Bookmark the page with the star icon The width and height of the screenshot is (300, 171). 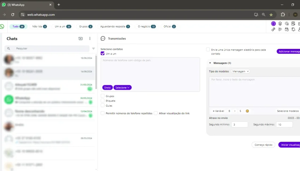tap(271, 15)
